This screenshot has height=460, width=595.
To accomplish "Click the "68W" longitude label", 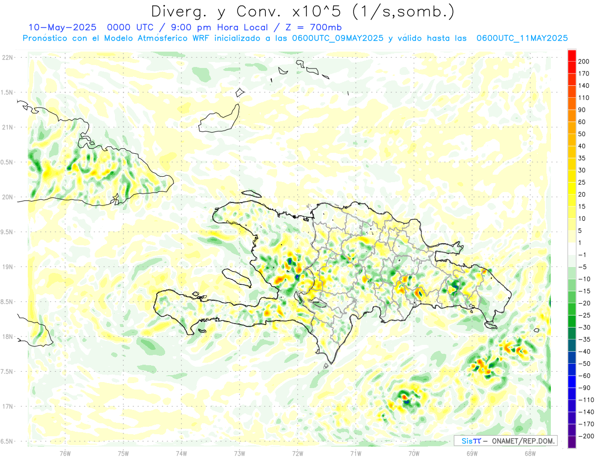I will 530,453.
